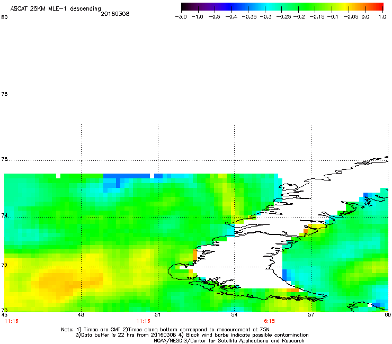Select the longitude 48 axis label
Image resolution: width=392 pixels, height=344 pixels.
[81, 315]
